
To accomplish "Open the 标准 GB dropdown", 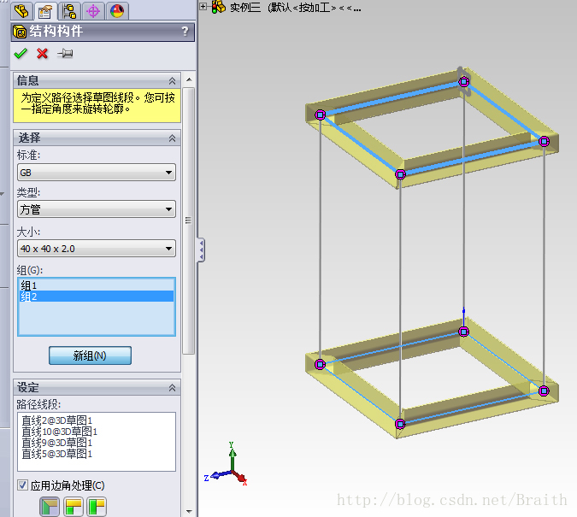I will pyautogui.click(x=97, y=173).
